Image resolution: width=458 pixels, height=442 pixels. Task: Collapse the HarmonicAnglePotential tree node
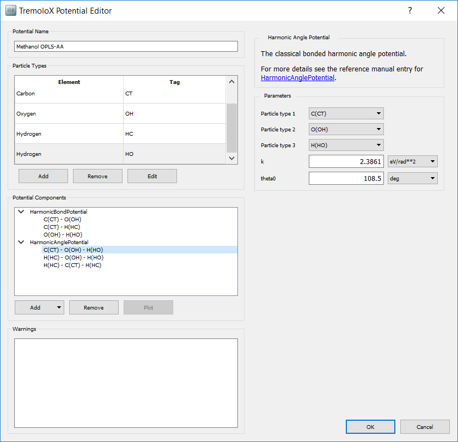click(21, 242)
